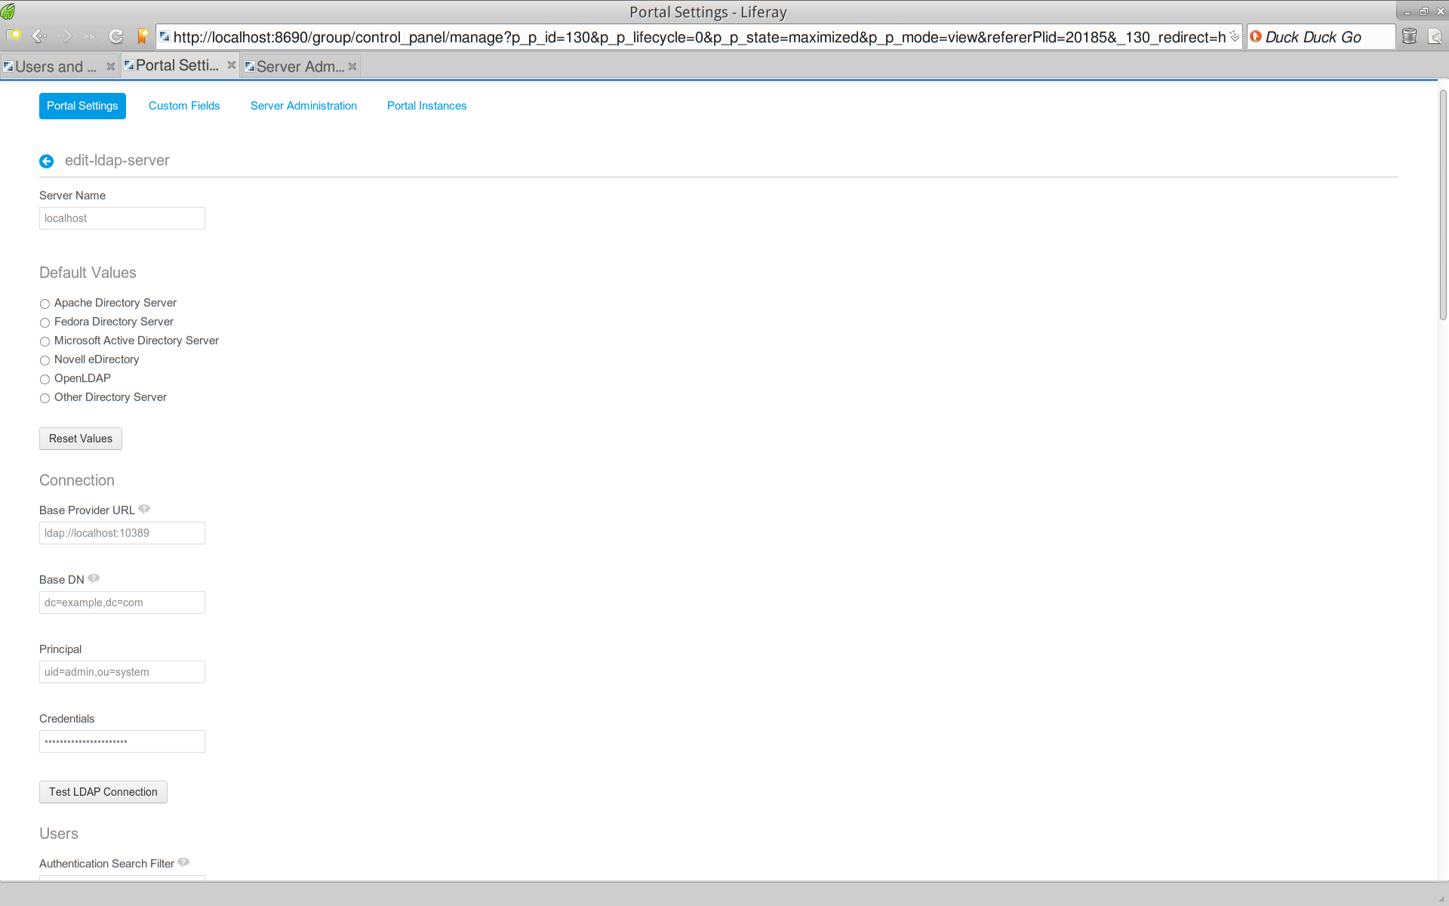Select Apache Directory Server radio button
Screen dimensions: 1449x906
pyautogui.click(x=45, y=304)
